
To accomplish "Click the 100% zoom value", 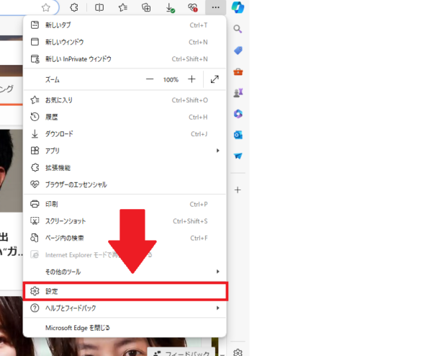I will (171, 80).
